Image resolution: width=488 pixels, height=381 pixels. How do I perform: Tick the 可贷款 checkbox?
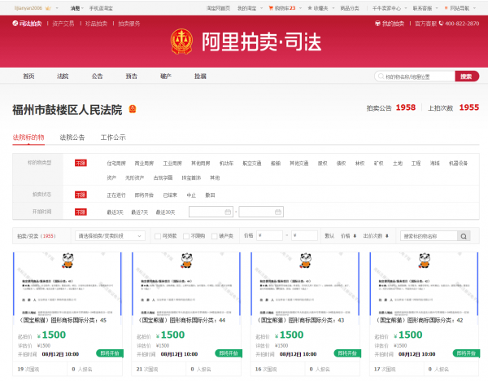[x=158, y=236]
